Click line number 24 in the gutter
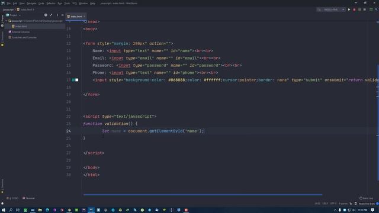Screen dimensions: 379x213 point(69,131)
